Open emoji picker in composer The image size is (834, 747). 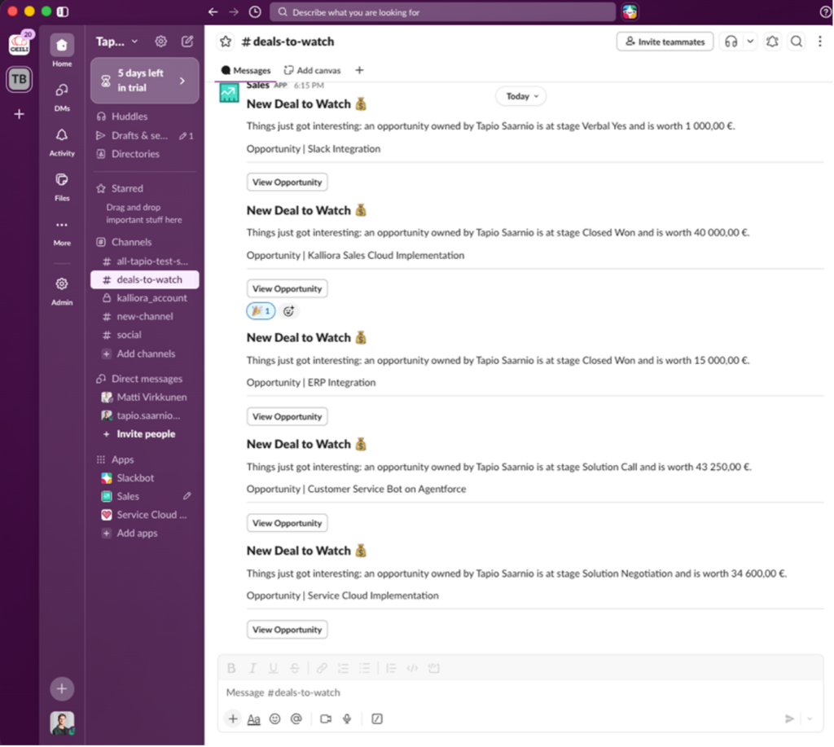(x=275, y=719)
